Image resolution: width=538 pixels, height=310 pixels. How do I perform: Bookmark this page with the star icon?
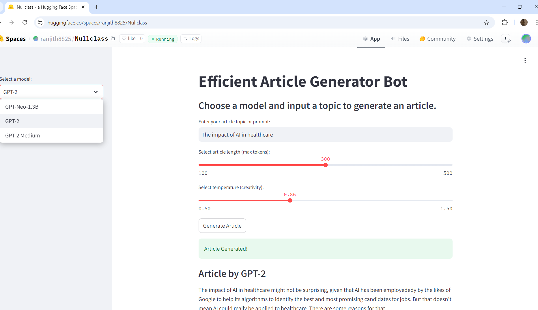[487, 22]
